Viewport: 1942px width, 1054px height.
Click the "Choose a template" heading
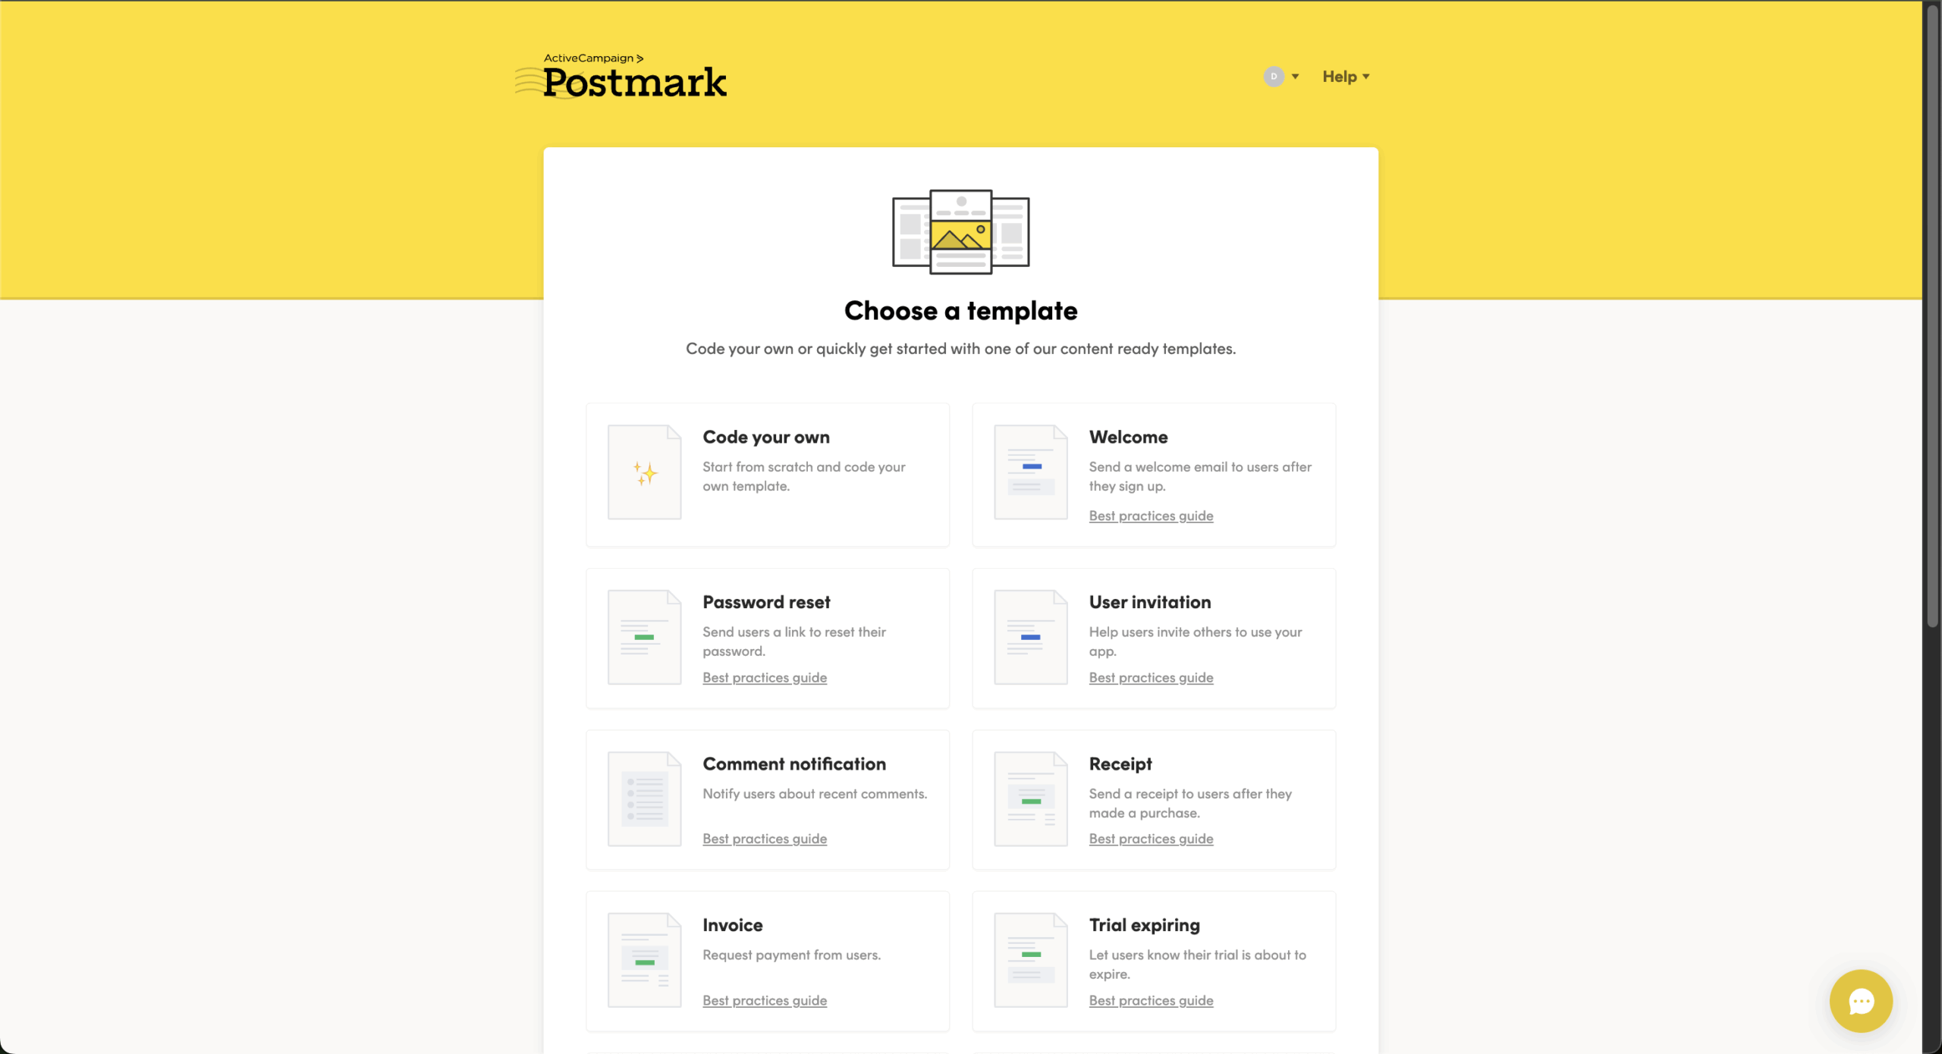point(960,311)
